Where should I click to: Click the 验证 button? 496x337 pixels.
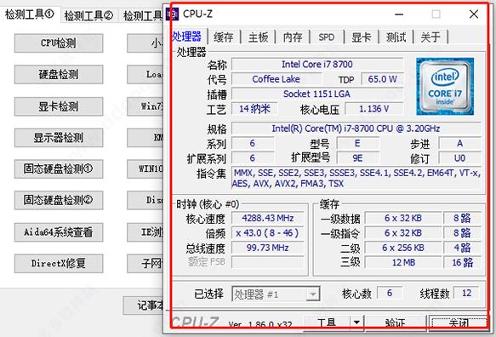click(x=396, y=323)
